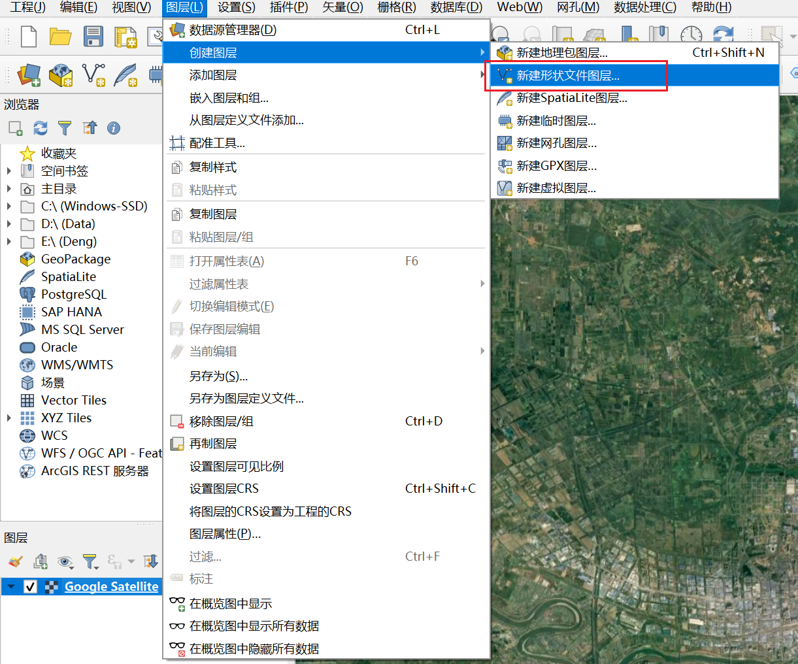
Task: Click the New SpatiaLite Layer feather icon
Action: click(125, 75)
